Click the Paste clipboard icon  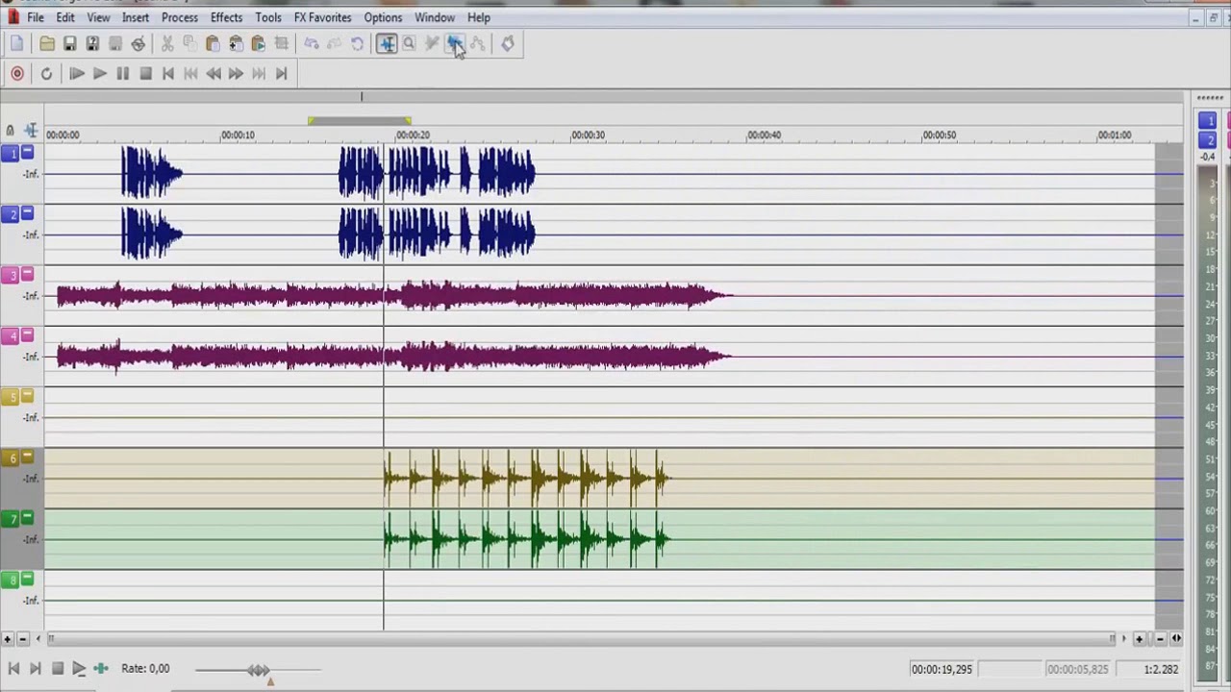213,43
